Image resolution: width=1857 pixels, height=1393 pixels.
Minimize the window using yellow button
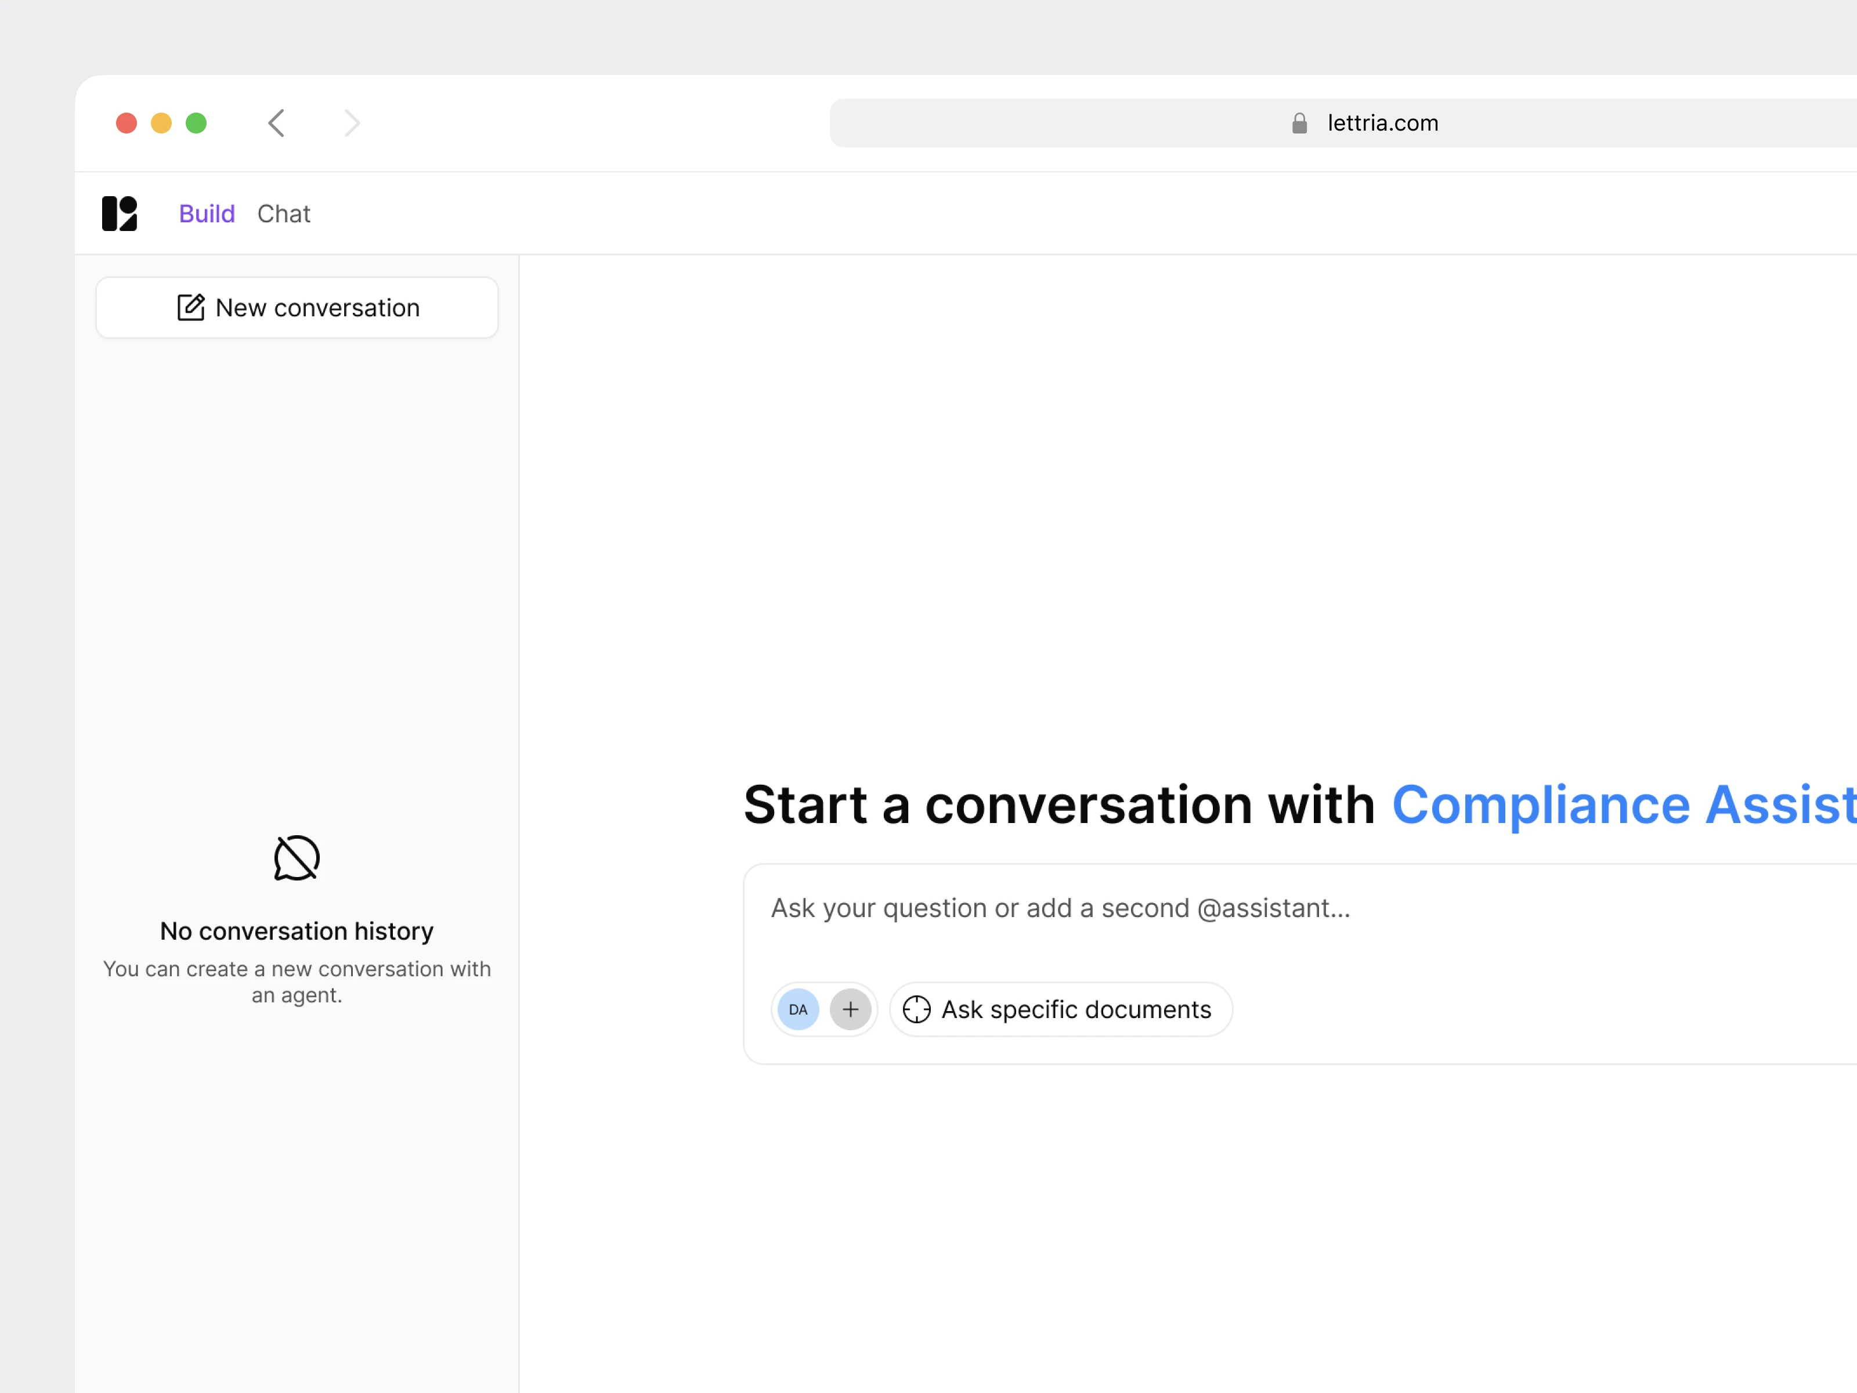[161, 124]
